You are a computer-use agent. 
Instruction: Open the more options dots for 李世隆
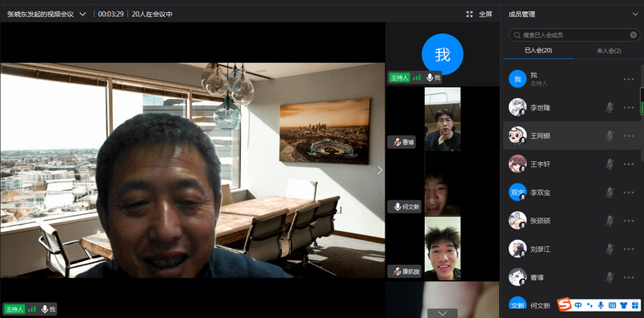pos(629,108)
